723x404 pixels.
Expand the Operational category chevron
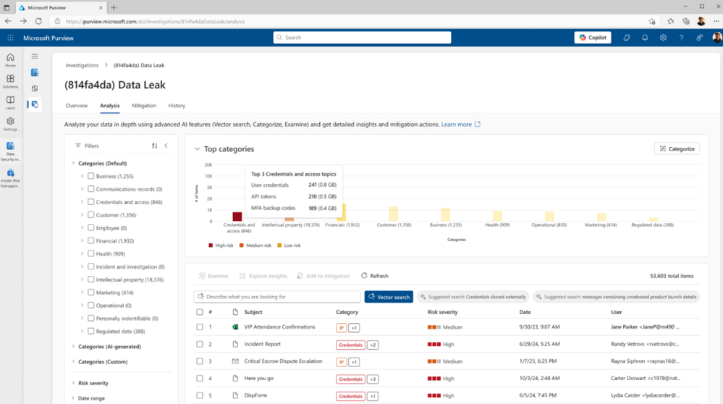[x=82, y=306]
